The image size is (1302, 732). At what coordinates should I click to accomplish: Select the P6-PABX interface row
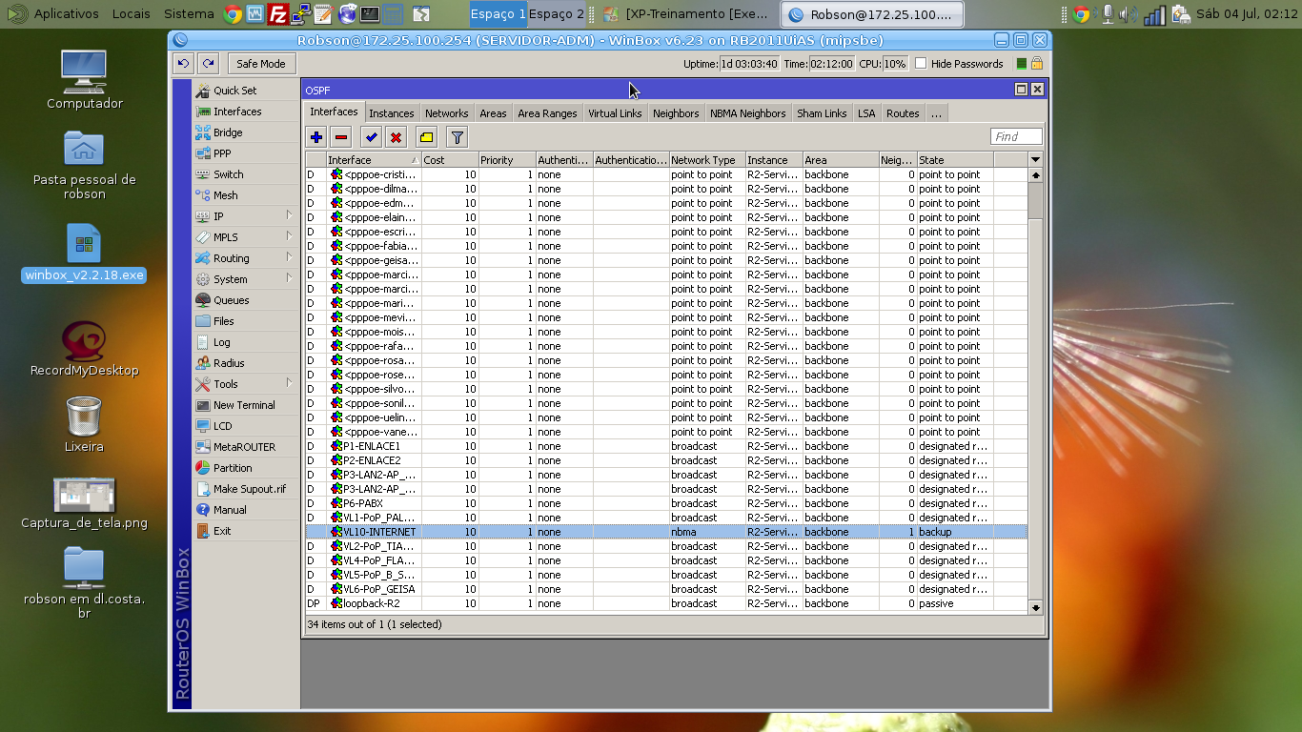666,503
